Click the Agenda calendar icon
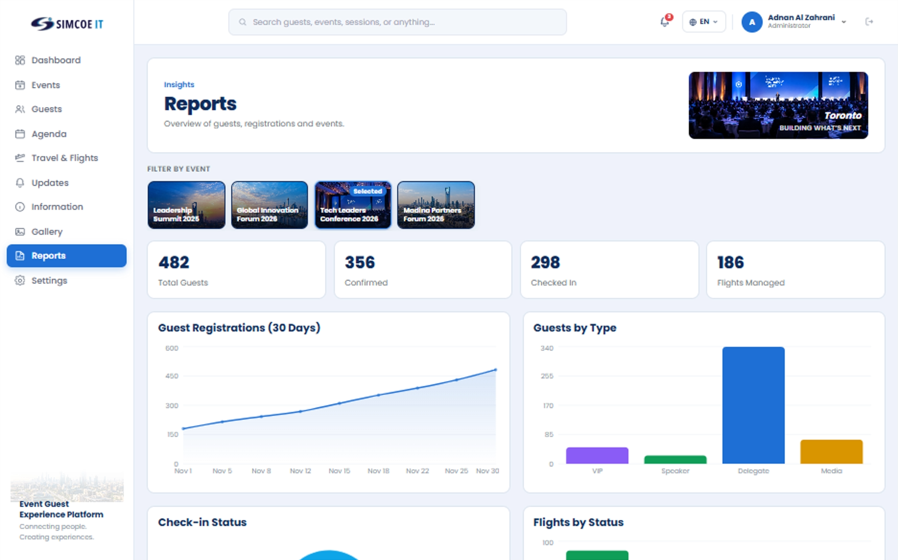898x560 pixels. pos(20,134)
